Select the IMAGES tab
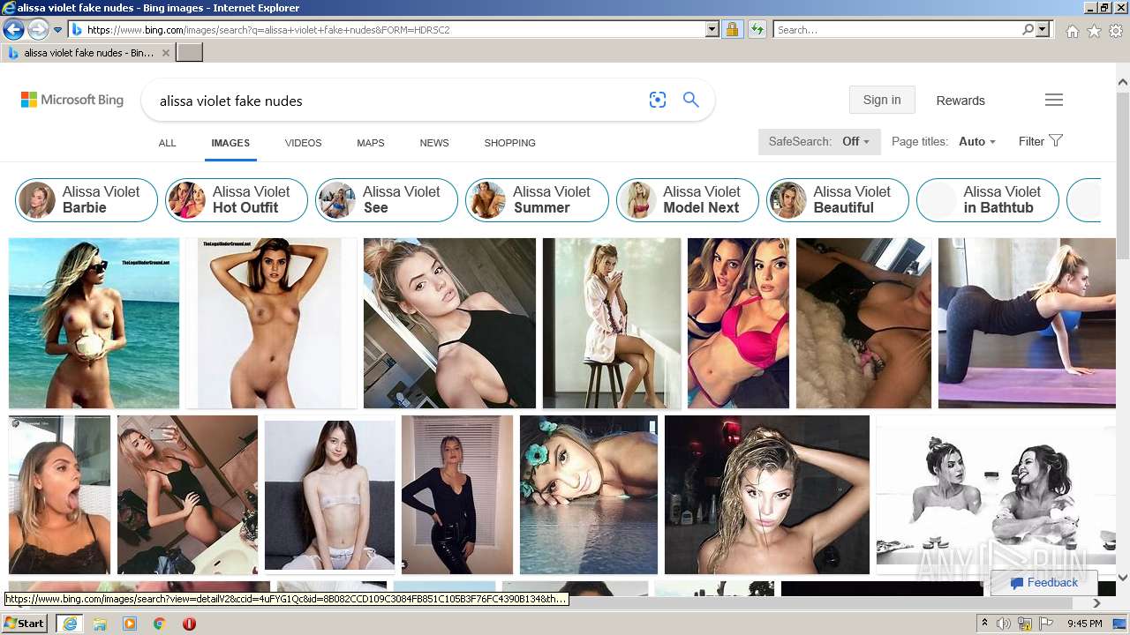 [230, 143]
